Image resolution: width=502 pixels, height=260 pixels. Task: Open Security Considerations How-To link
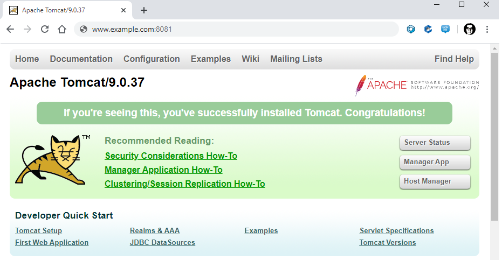pyautogui.click(x=171, y=156)
